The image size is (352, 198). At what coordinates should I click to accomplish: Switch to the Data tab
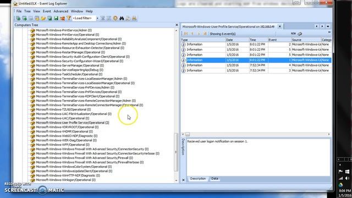[x=215, y=179]
